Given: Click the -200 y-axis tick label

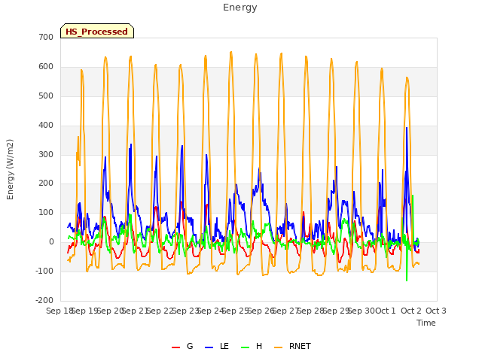Looking at the screenshot, I should click(44, 300).
